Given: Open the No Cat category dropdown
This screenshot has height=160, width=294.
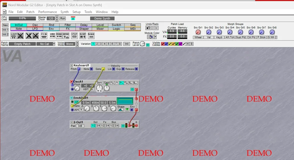Looking at the screenshot, I should 54,44.
